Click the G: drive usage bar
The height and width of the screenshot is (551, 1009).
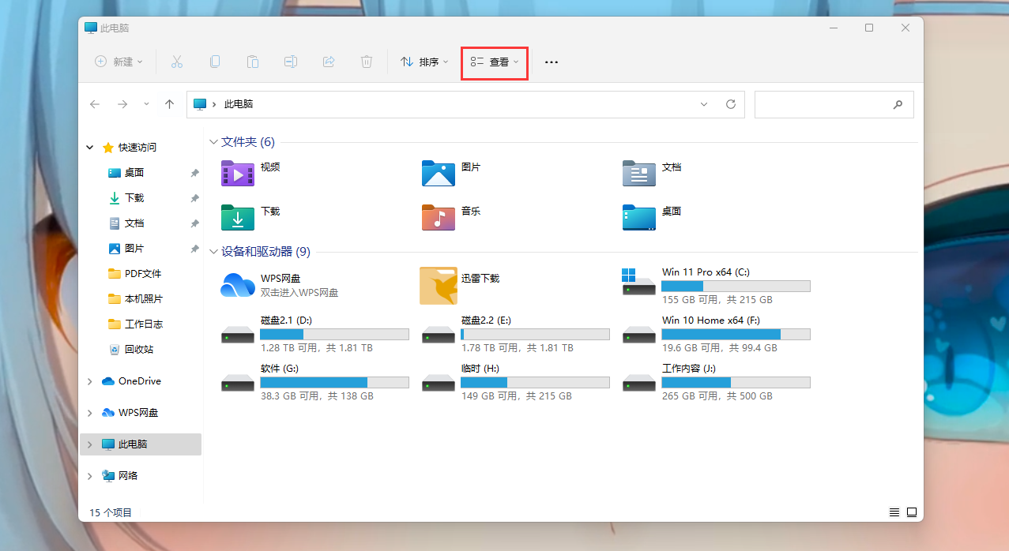[334, 382]
